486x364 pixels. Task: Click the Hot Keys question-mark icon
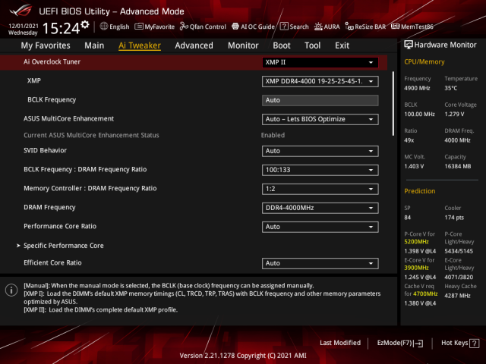pos(474,343)
